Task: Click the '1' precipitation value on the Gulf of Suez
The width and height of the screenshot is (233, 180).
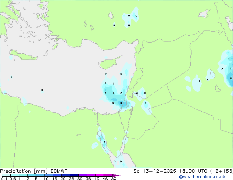Action: point(104,142)
